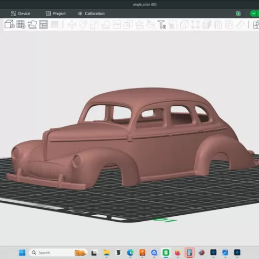Select the Lay on face tool
This screenshot has height=259, width=259.
coord(106,25)
